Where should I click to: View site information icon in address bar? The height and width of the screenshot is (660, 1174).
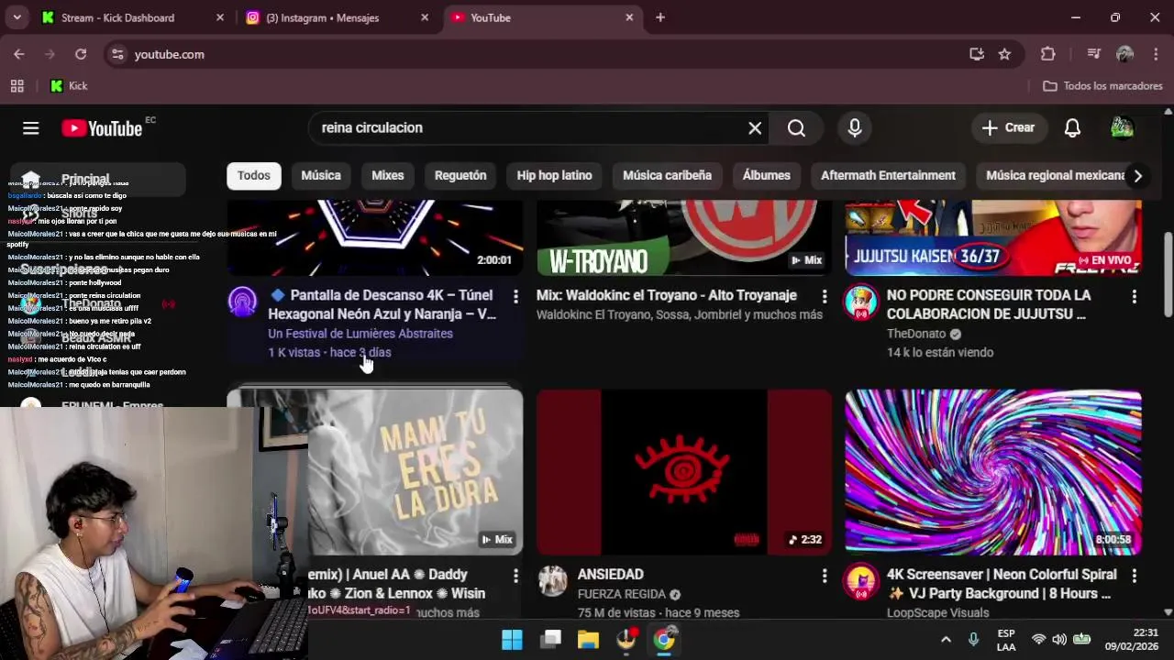click(x=117, y=54)
